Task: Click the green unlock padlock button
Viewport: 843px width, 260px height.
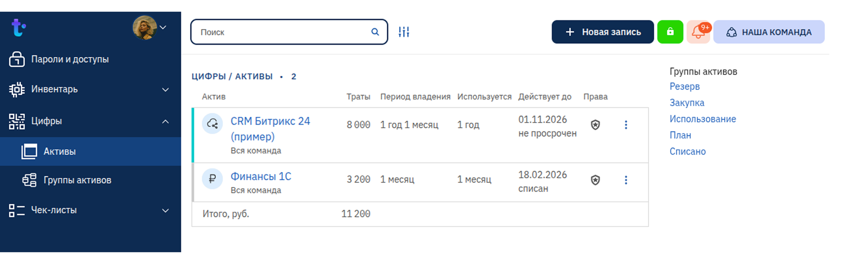Action: (670, 32)
